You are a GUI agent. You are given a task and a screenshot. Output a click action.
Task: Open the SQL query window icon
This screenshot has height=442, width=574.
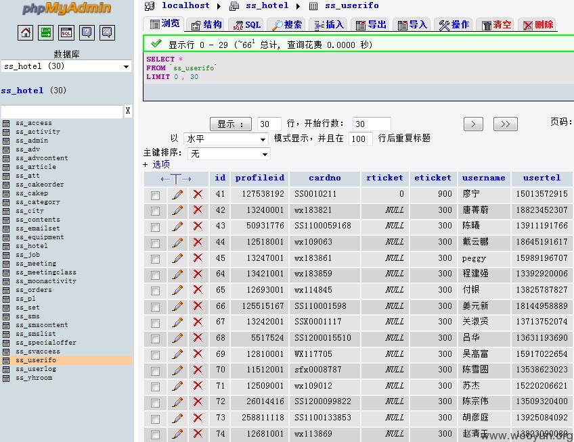(x=66, y=33)
